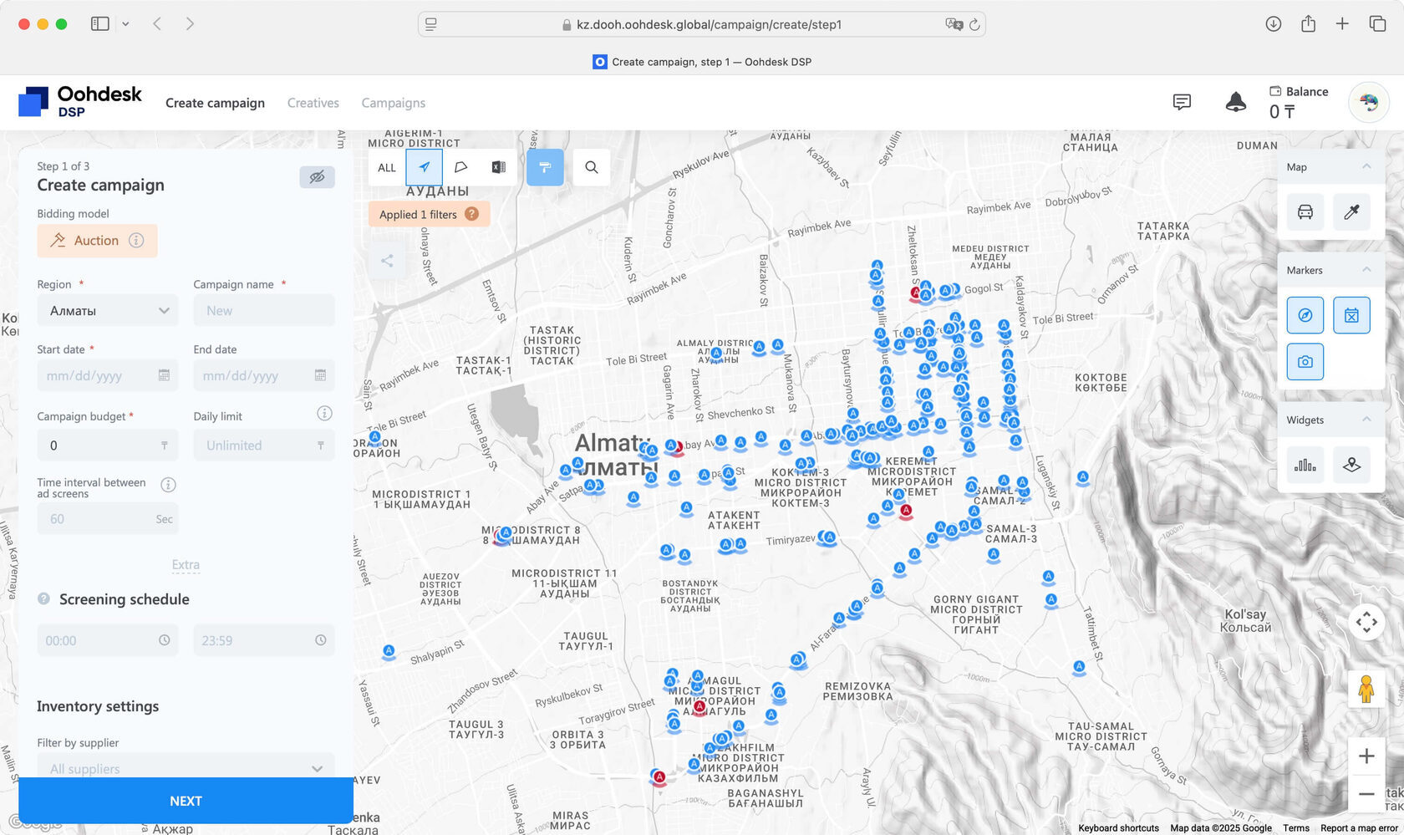The image size is (1404, 835).
Task: Toggle the compass markers button
Action: [1305, 315]
